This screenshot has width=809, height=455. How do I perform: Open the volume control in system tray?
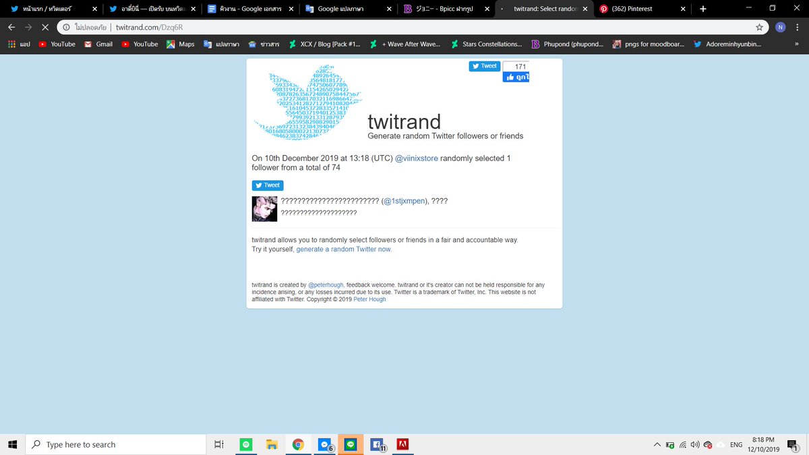(695, 444)
